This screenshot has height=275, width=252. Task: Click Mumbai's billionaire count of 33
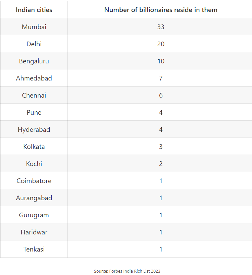point(161,27)
